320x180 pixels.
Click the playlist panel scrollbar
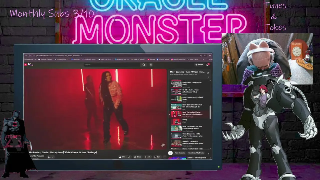[x=210, y=112]
